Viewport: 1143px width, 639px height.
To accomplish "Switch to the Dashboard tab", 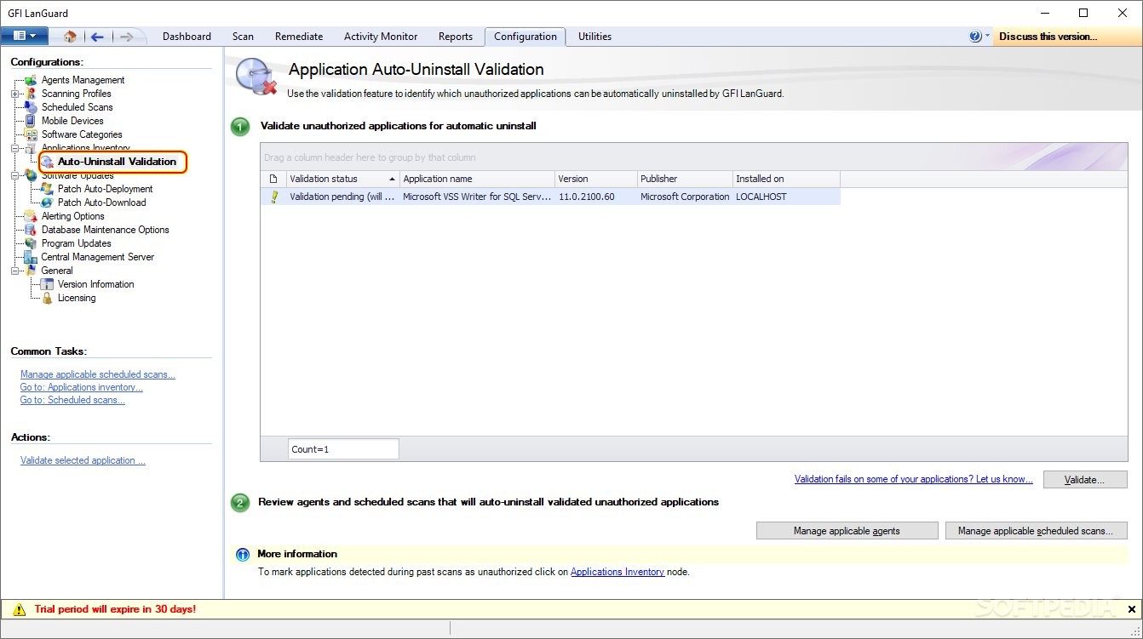I will point(187,37).
